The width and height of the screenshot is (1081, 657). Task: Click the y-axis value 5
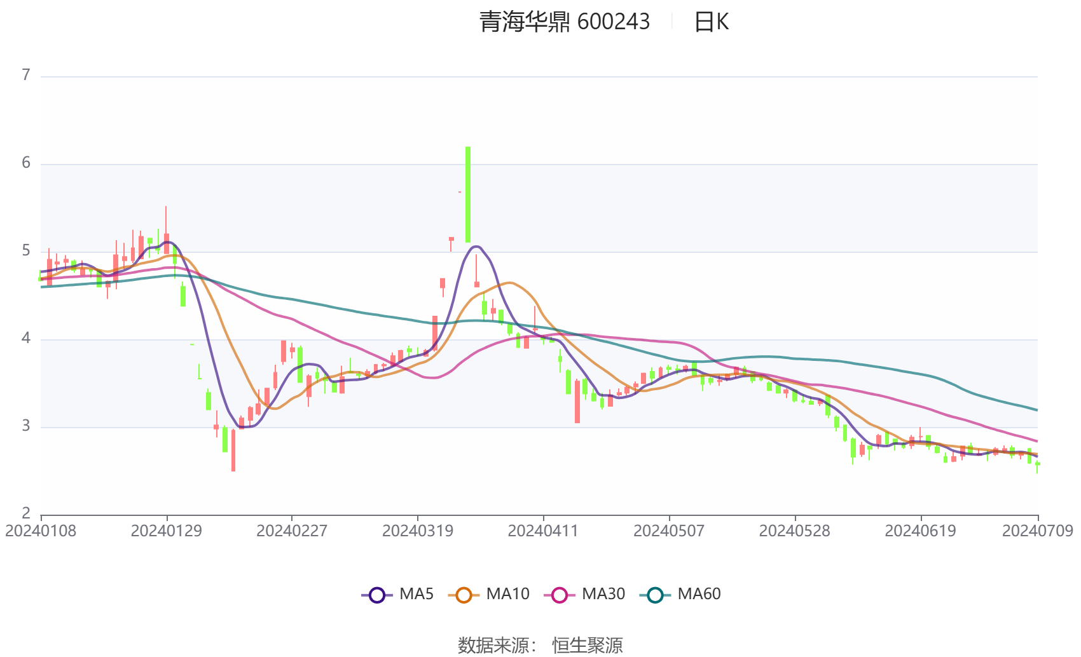[x=26, y=251]
